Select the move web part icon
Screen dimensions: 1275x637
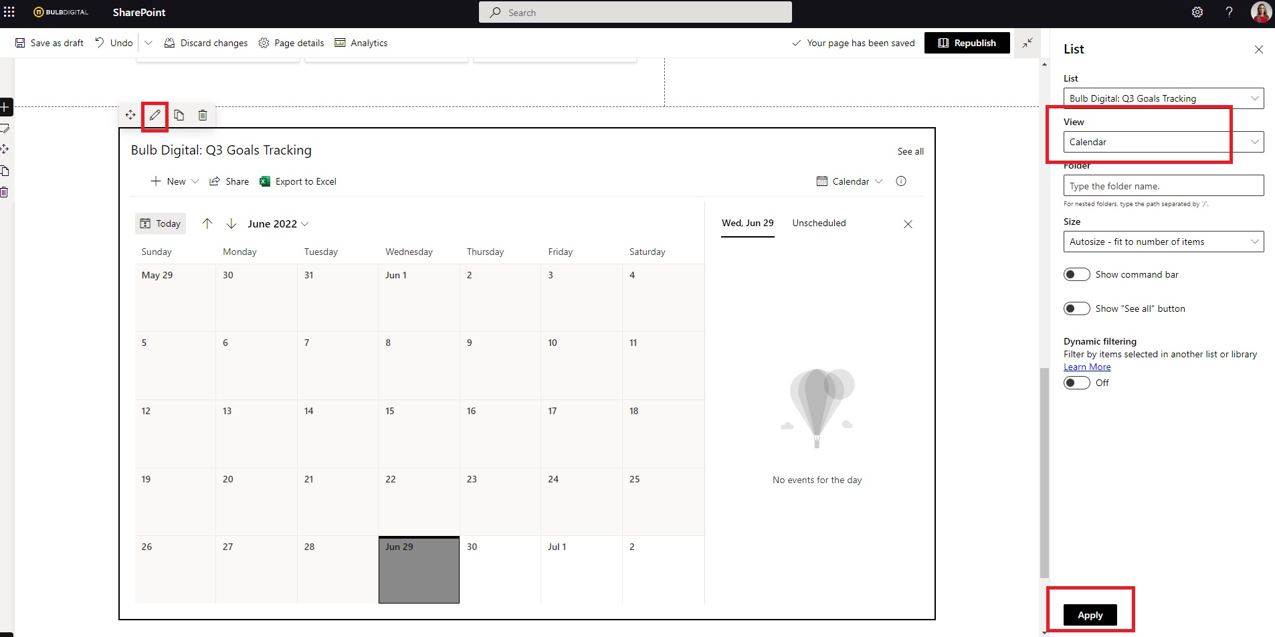click(130, 115)
